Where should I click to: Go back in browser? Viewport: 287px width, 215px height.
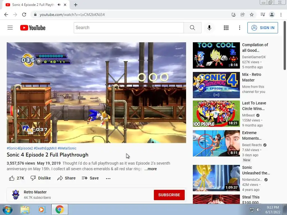6,15
